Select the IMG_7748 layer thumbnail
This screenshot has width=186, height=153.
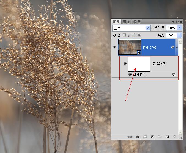[130, 47]
